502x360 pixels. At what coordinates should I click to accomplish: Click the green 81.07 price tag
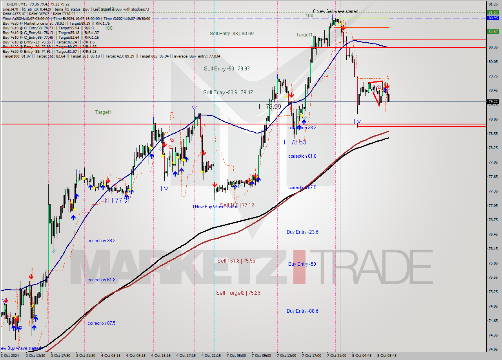click(x=493, y=13)
